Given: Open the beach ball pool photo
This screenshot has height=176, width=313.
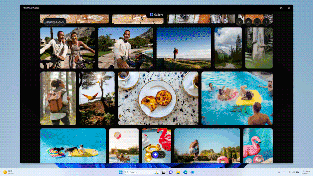Looking at the screenshot, I should point(124,146).
